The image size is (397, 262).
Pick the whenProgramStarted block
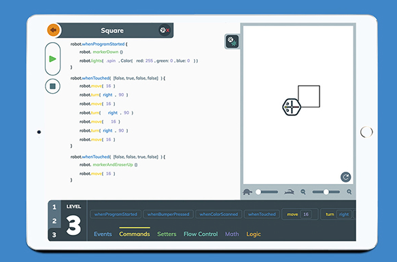point(116,214)
